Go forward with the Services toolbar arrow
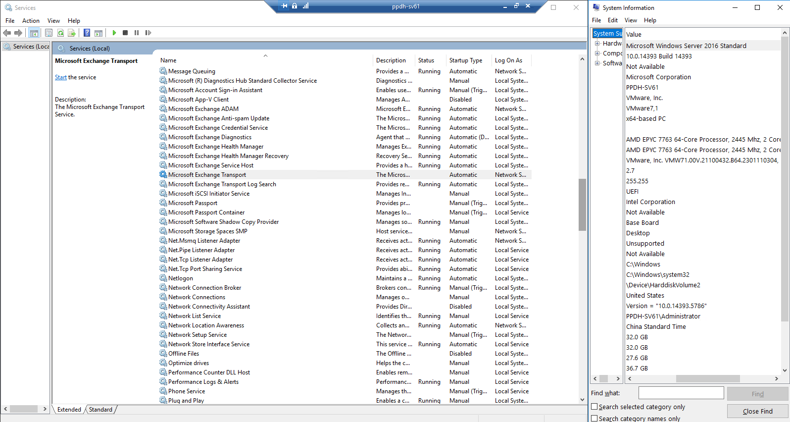The image size is (790, 422). [x=18, y=33]
